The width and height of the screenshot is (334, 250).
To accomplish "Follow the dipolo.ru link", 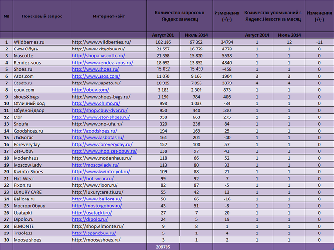I will [90, 219].
